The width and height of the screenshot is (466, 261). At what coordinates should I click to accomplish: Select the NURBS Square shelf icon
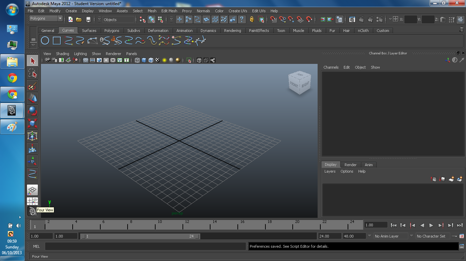tap(57, 41)
